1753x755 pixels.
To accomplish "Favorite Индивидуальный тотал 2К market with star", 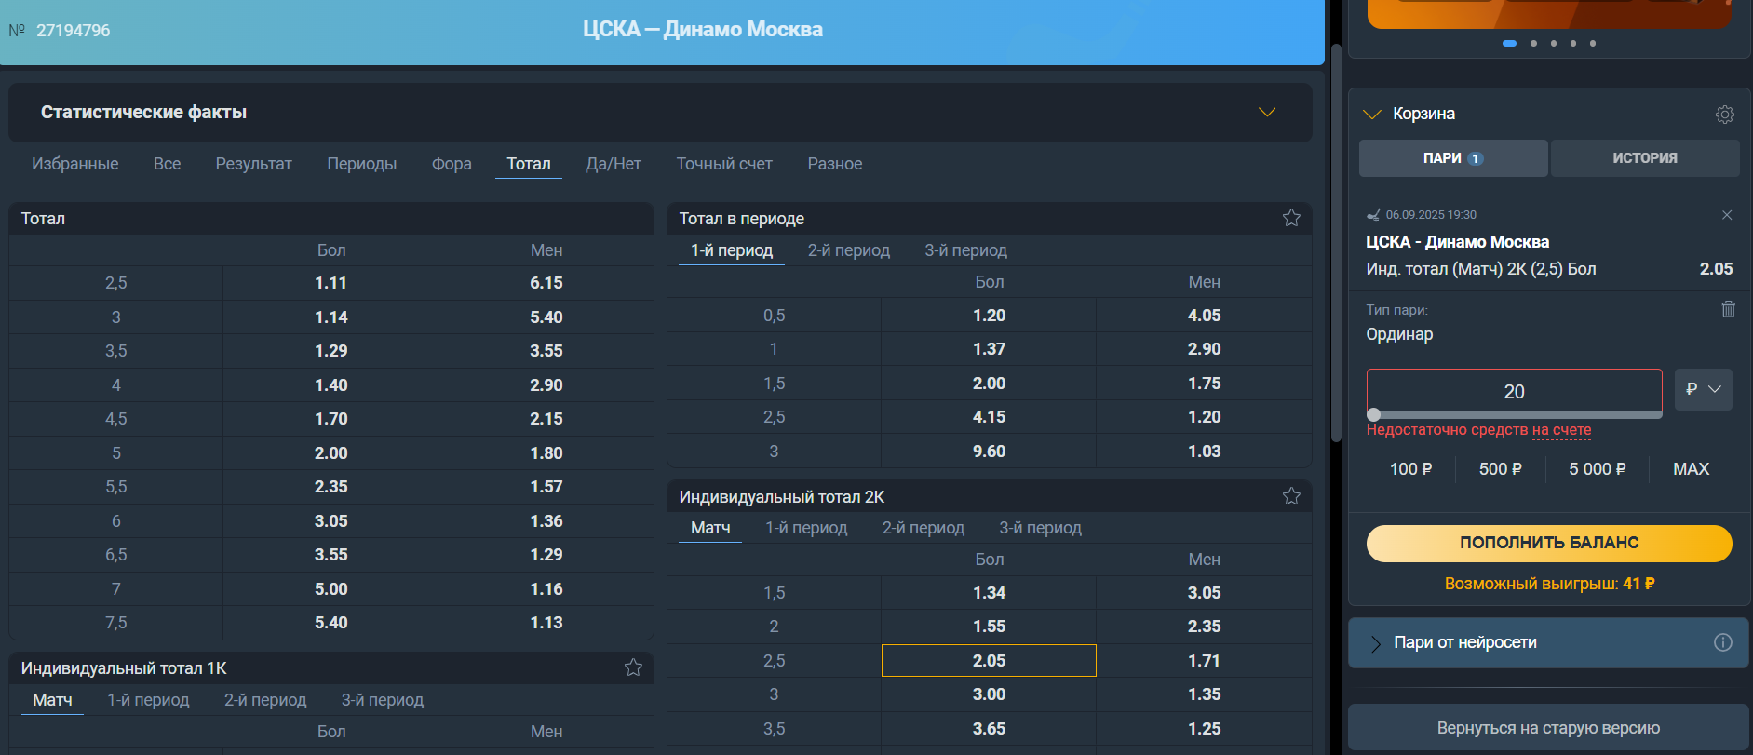I will tap(1291, 496).
